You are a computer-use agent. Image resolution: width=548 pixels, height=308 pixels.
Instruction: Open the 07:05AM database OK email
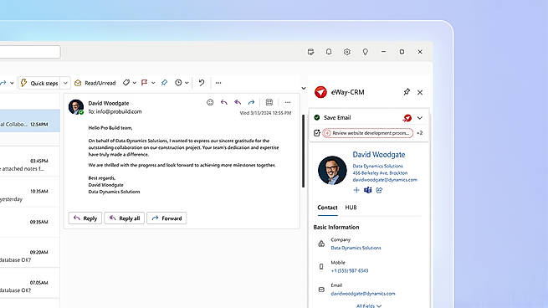point(30,283)
